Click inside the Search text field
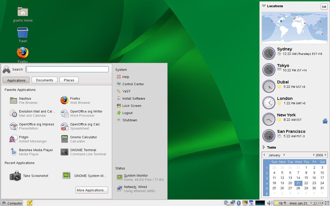330x206 pixels. pyautogui.click(x=67, y=69)
